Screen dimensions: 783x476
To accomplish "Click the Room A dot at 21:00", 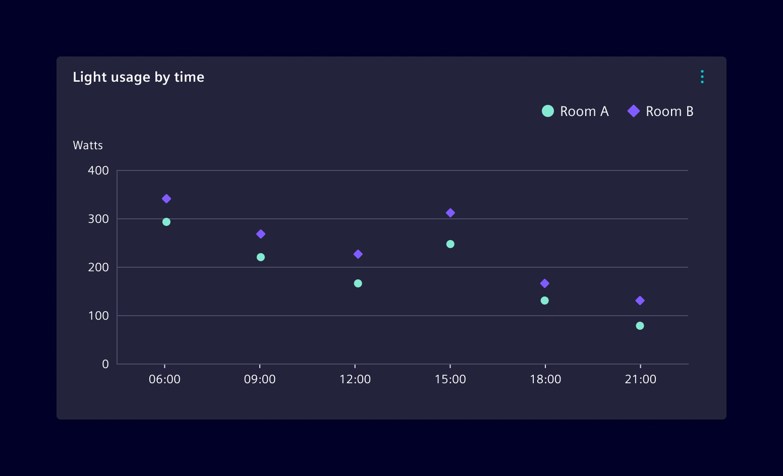I will pyautogui.click(x=640, y=326).
